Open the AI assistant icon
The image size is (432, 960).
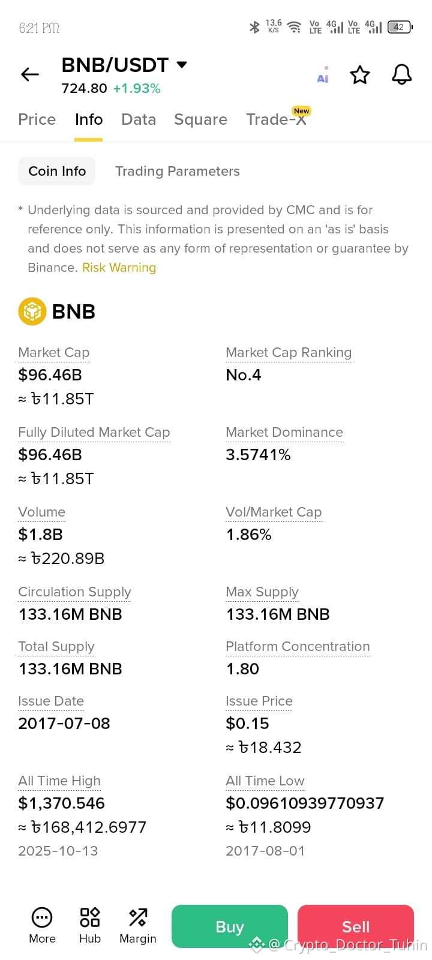(323, 75)
